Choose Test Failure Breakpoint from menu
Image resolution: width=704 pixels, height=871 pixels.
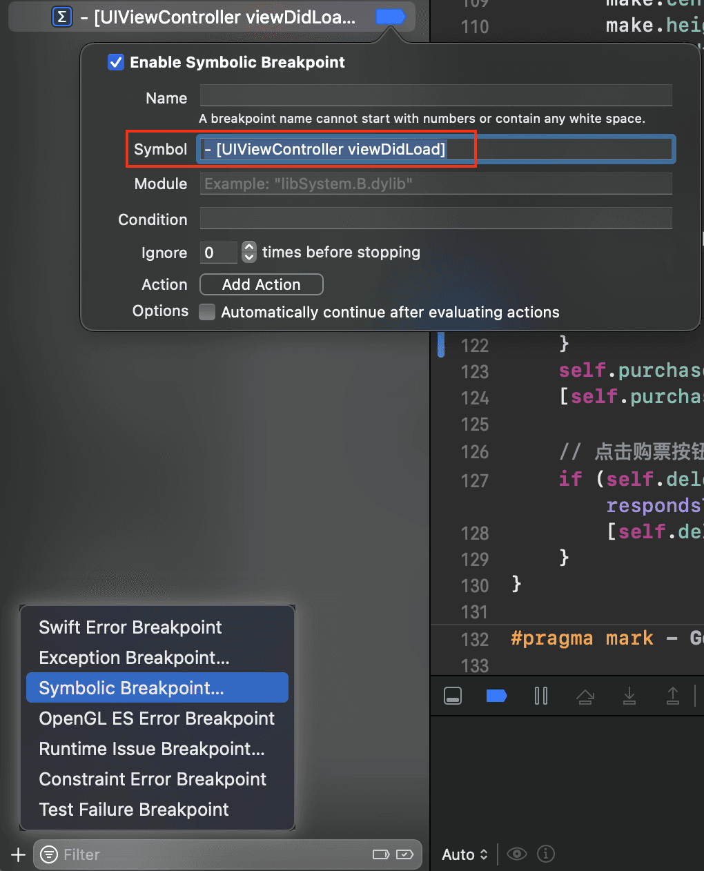pyautogui.click(x=157, y=810)
